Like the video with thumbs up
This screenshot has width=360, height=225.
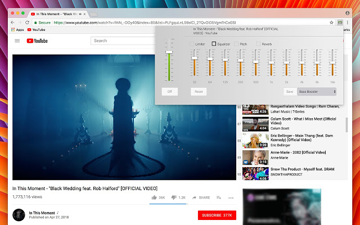154,197
